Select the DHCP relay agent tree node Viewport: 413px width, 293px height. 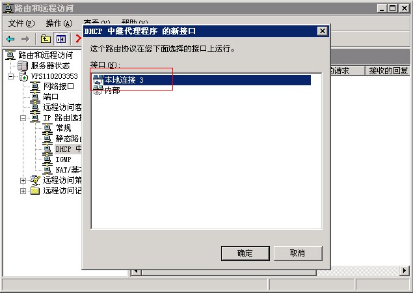point(68,149)
